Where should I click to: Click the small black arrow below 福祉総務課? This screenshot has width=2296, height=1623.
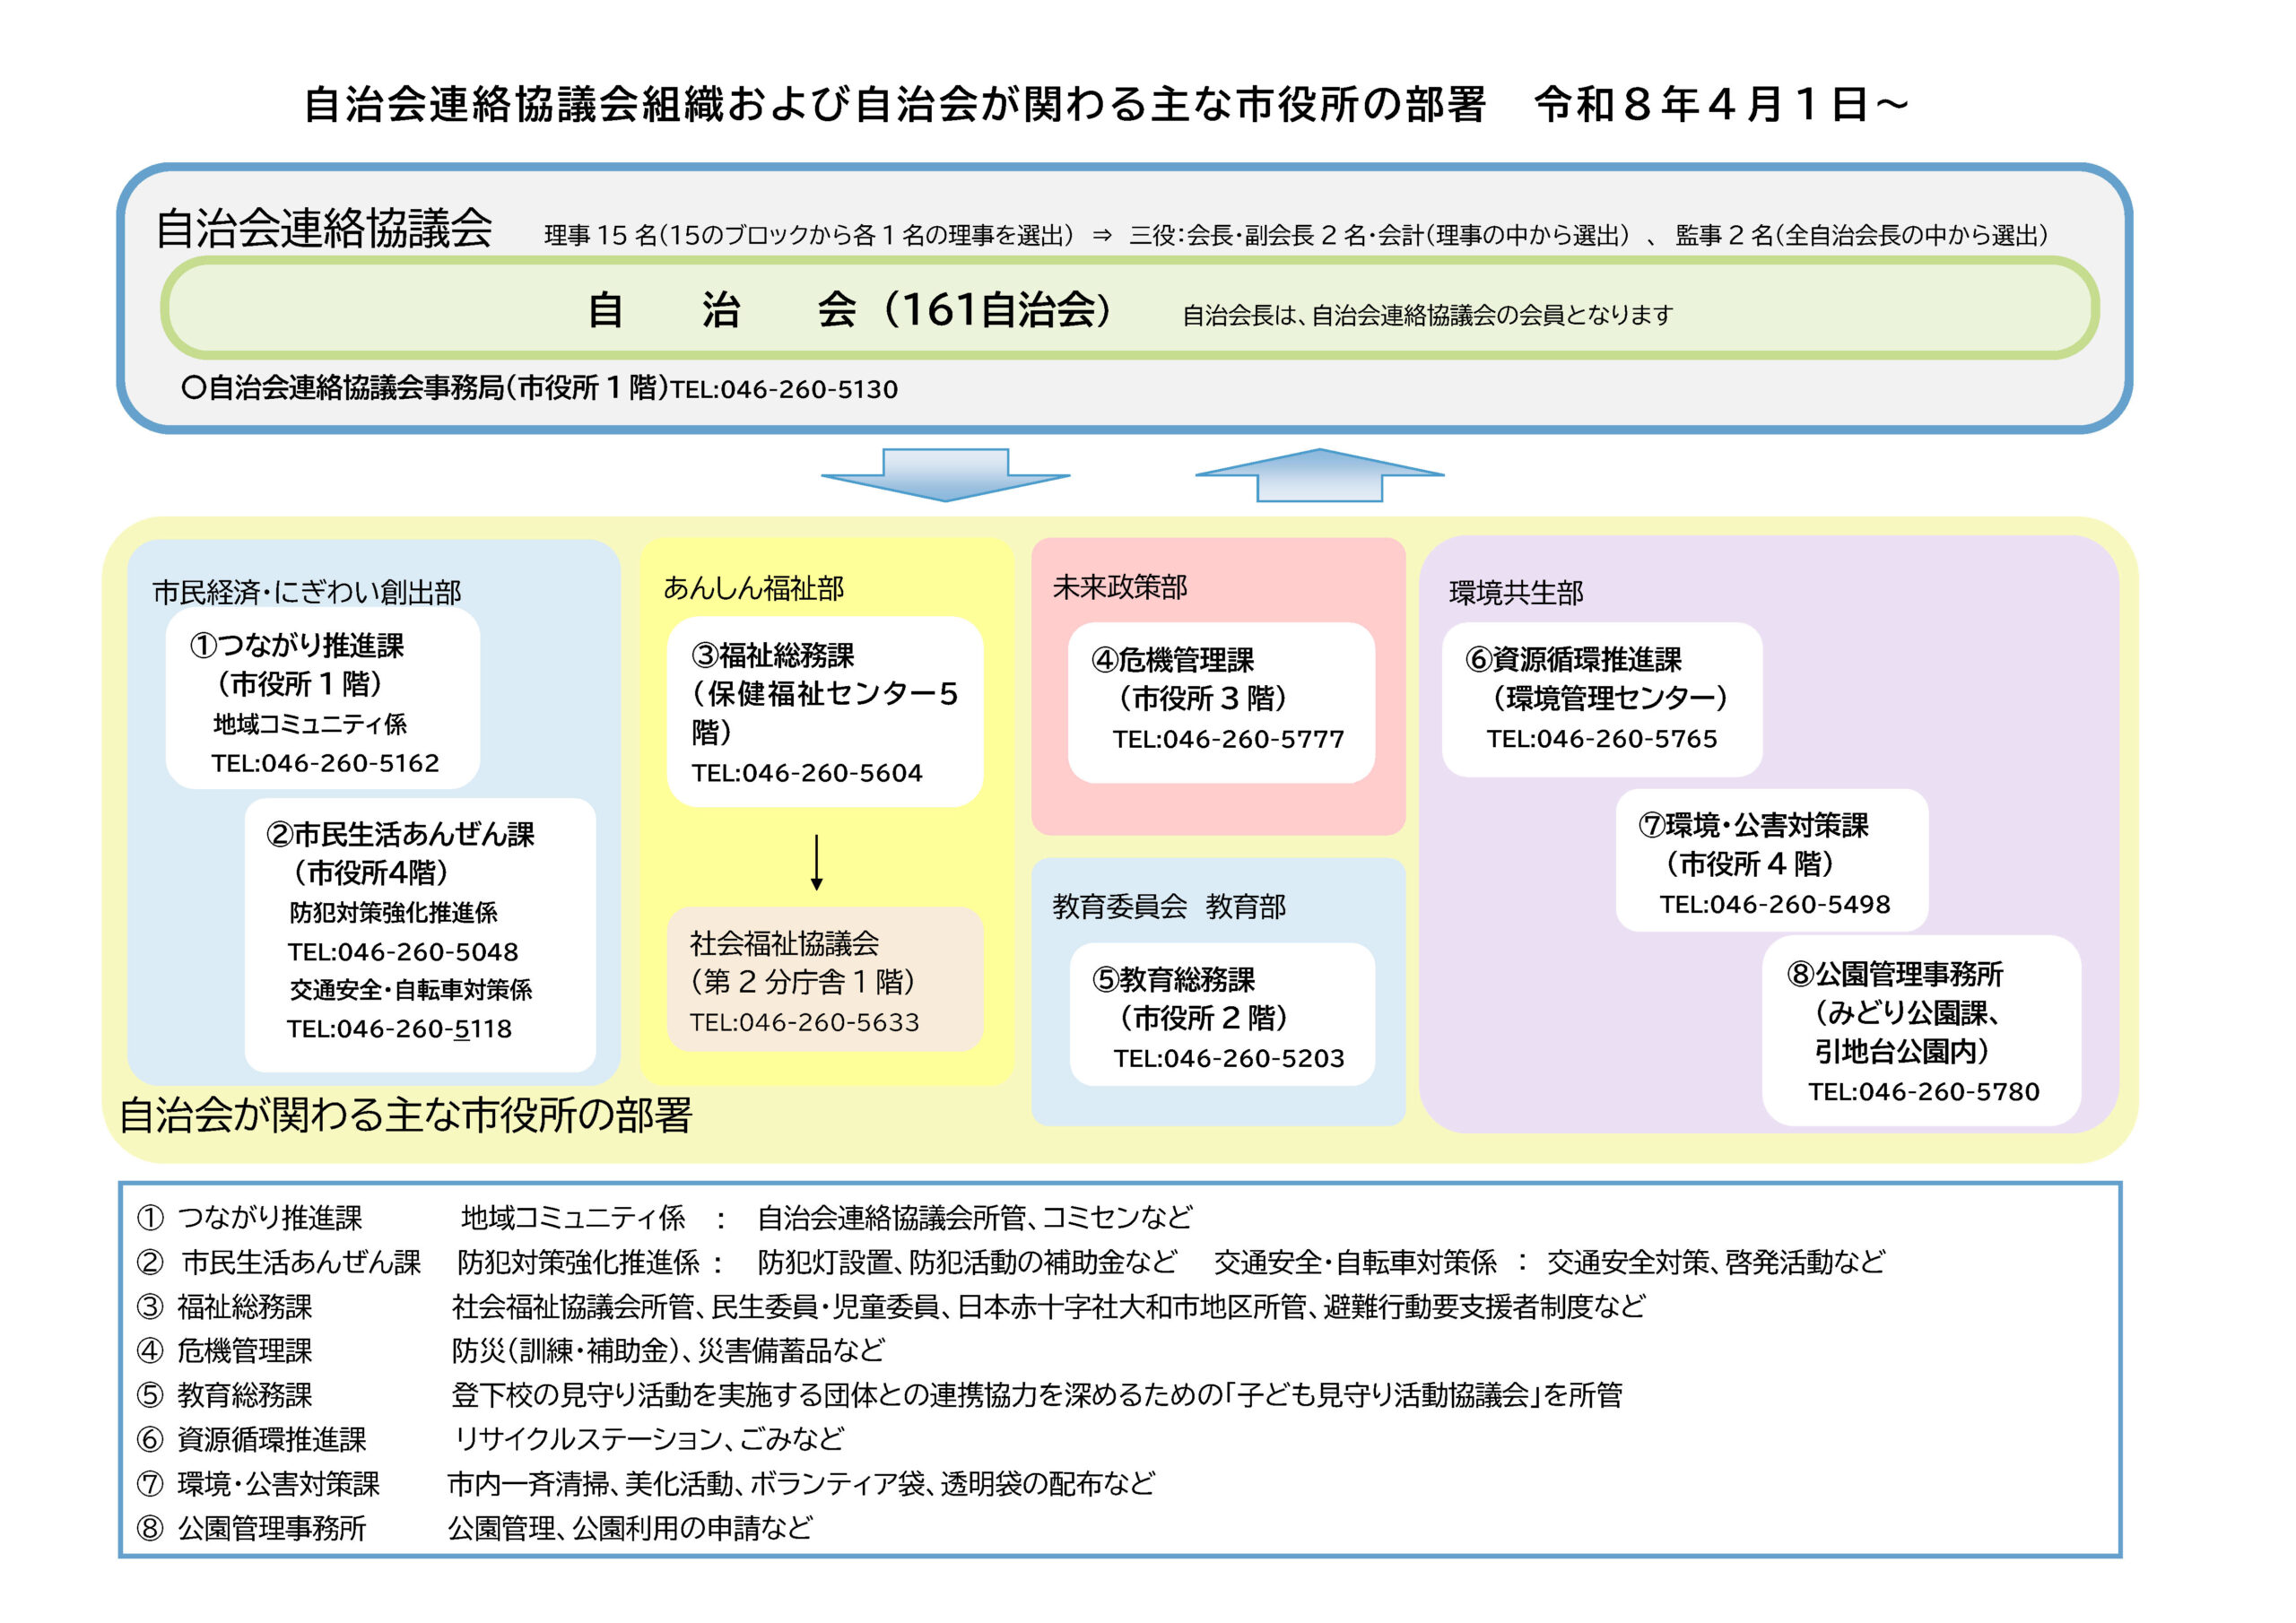[x=816, y=862]
